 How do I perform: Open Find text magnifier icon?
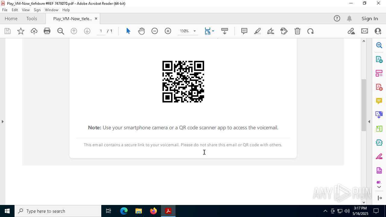click(61, 31)
